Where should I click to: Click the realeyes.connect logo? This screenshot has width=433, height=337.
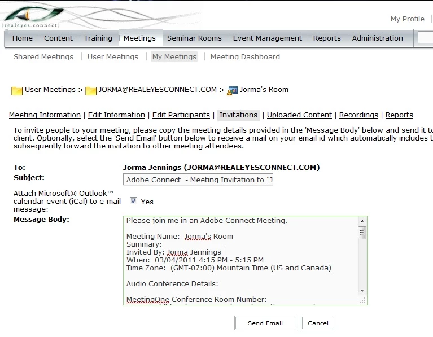pos(32,17)
